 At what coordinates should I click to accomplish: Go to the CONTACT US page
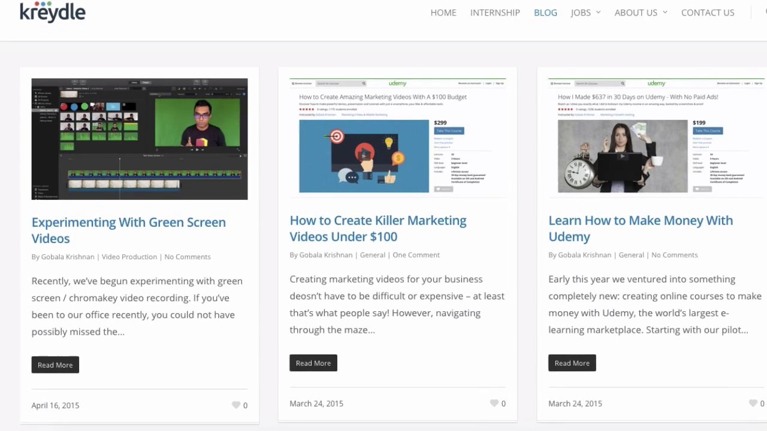coord(708,13)
